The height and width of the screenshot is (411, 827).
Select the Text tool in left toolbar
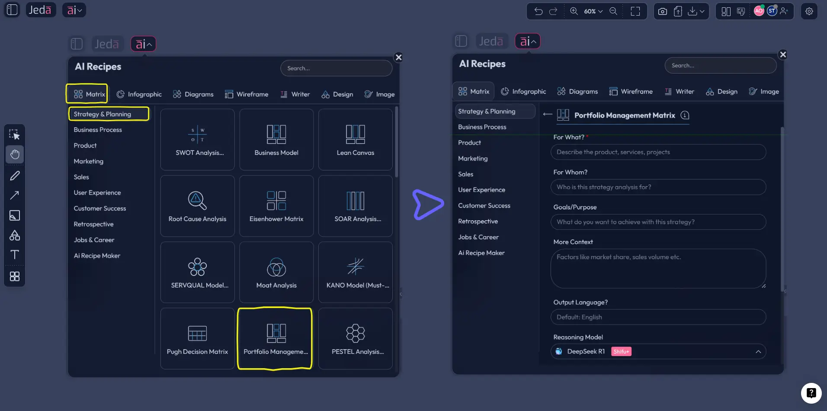[15, 255]
